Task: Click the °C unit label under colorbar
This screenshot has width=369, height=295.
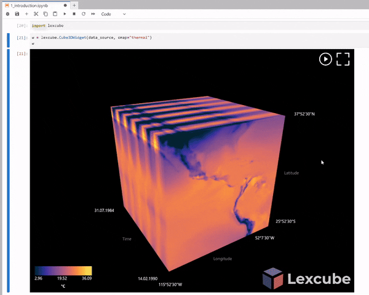Action: [63, 286]
